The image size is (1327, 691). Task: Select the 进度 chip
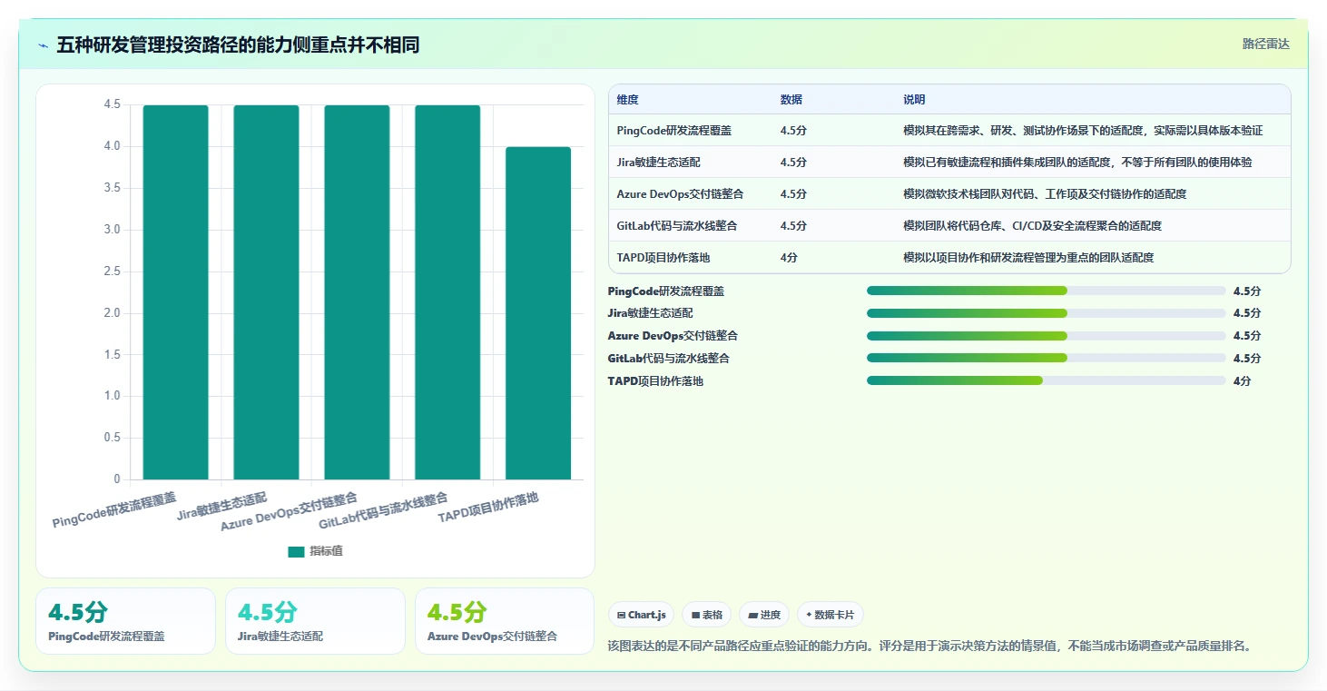(764, 615)
